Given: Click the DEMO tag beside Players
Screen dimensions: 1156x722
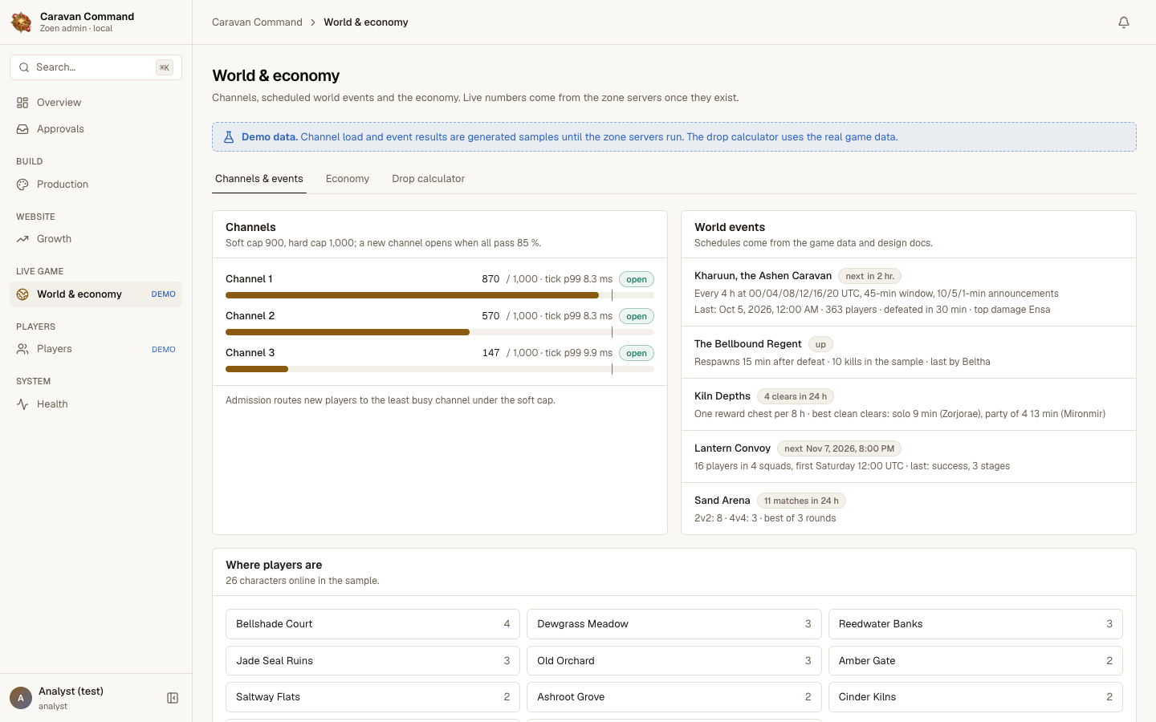Looking at the screenshot, I should 164,350.
